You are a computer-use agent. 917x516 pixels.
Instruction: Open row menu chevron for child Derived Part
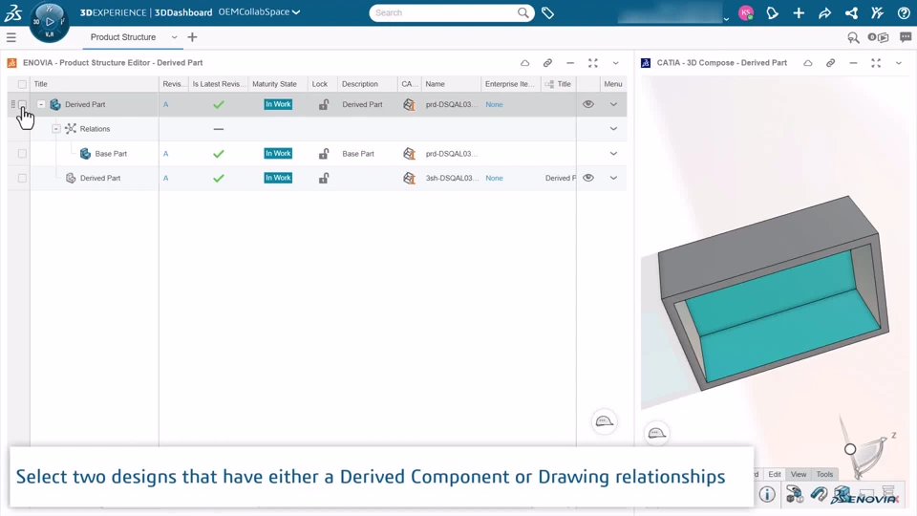tap(613, 178)
